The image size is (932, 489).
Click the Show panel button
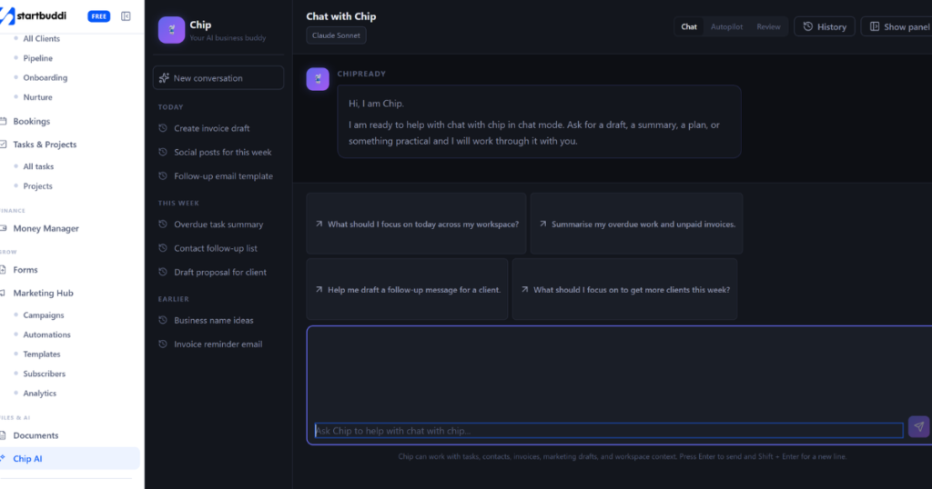898,27
